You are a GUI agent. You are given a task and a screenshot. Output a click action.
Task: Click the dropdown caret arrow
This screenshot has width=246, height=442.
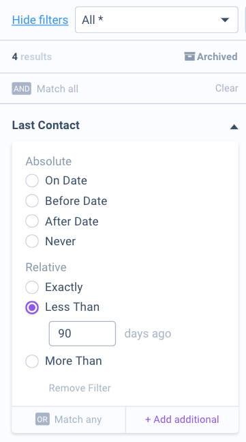click(225, 20)
